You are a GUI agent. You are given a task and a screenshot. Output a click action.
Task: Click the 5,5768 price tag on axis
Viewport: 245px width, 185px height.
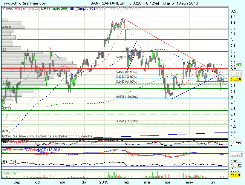[236, 65]
